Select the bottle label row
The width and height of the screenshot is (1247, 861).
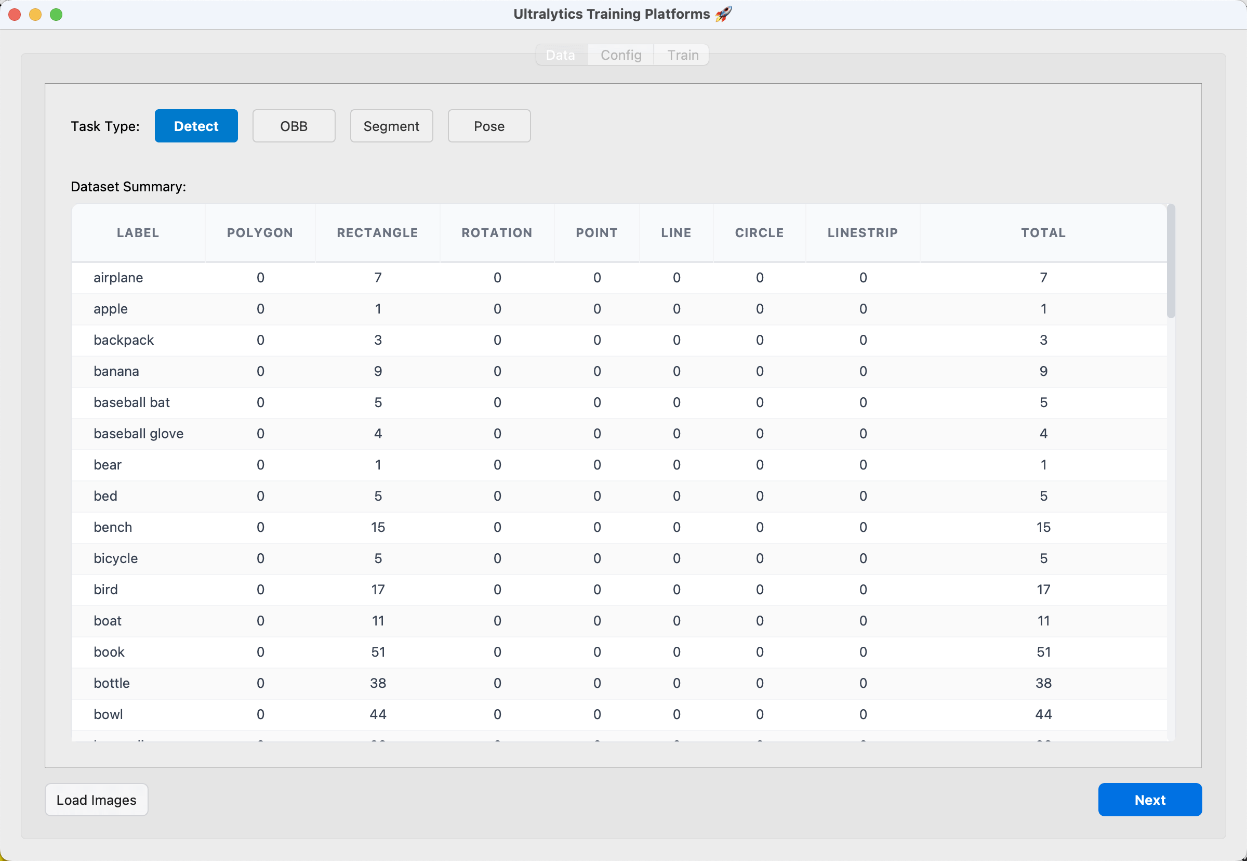coord(619,683)
